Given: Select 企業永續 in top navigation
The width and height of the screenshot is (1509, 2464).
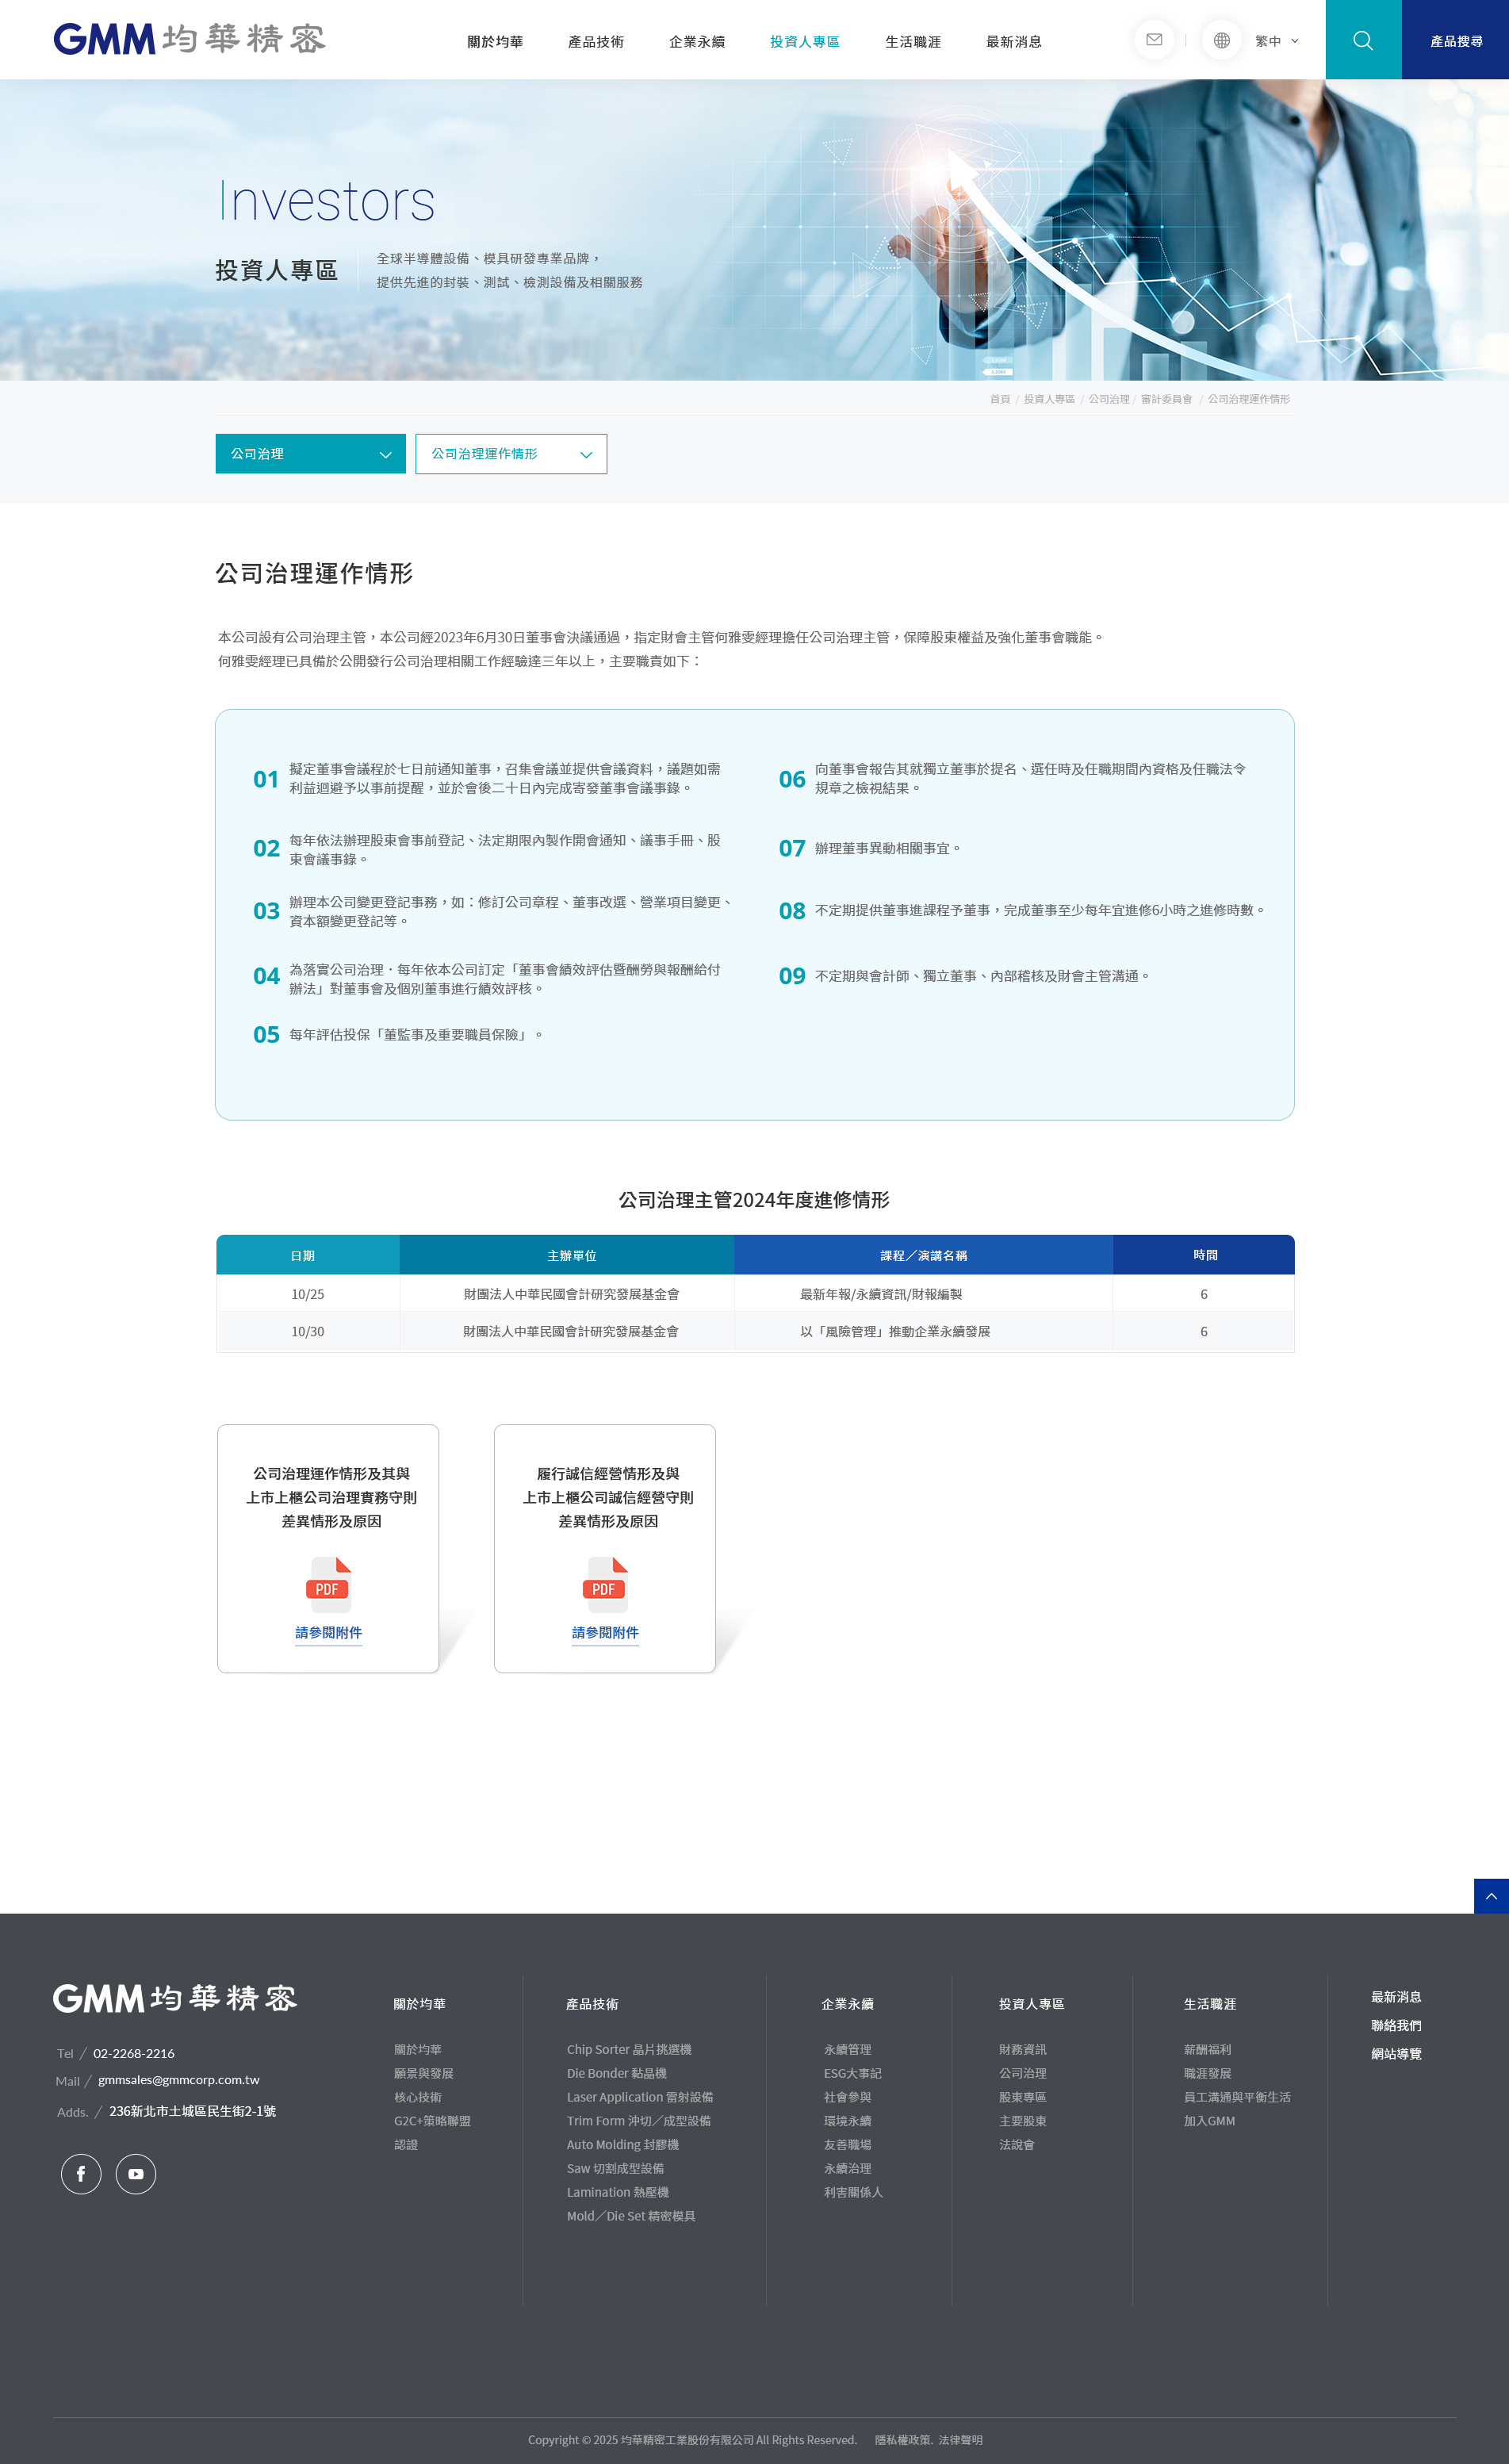Looking at the screenshot, I should coord(697,41).
